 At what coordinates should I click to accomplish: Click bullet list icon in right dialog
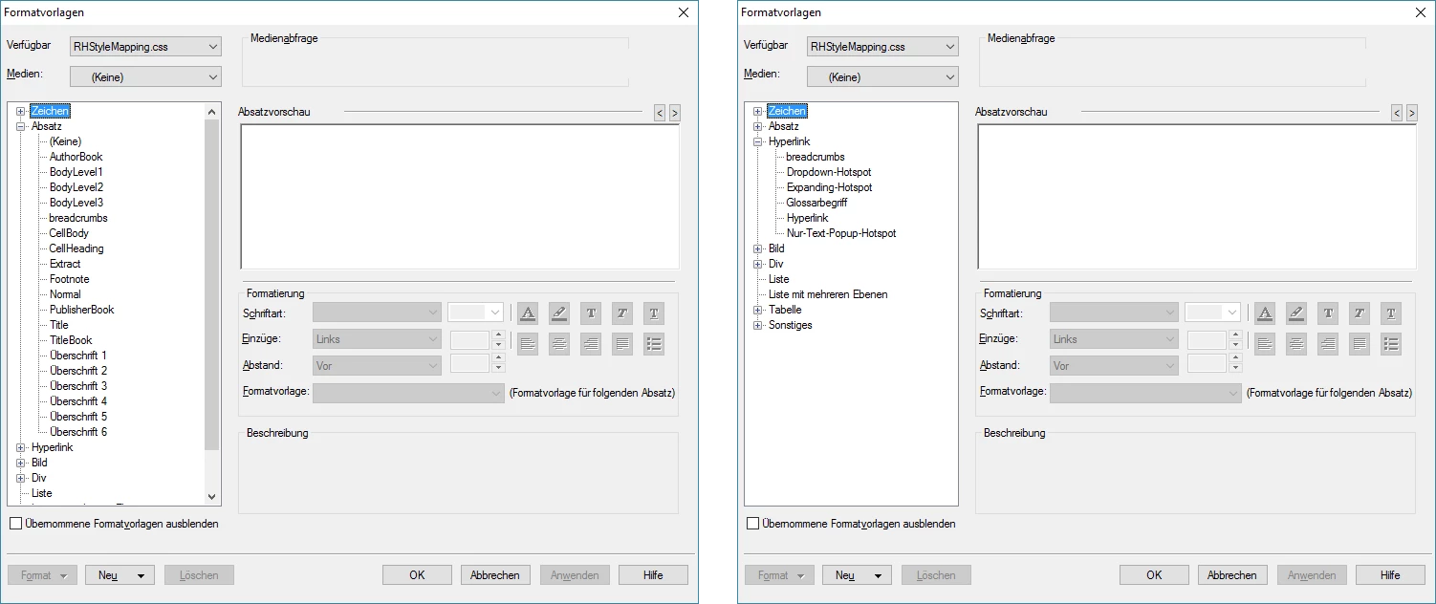pos(1391,344)
